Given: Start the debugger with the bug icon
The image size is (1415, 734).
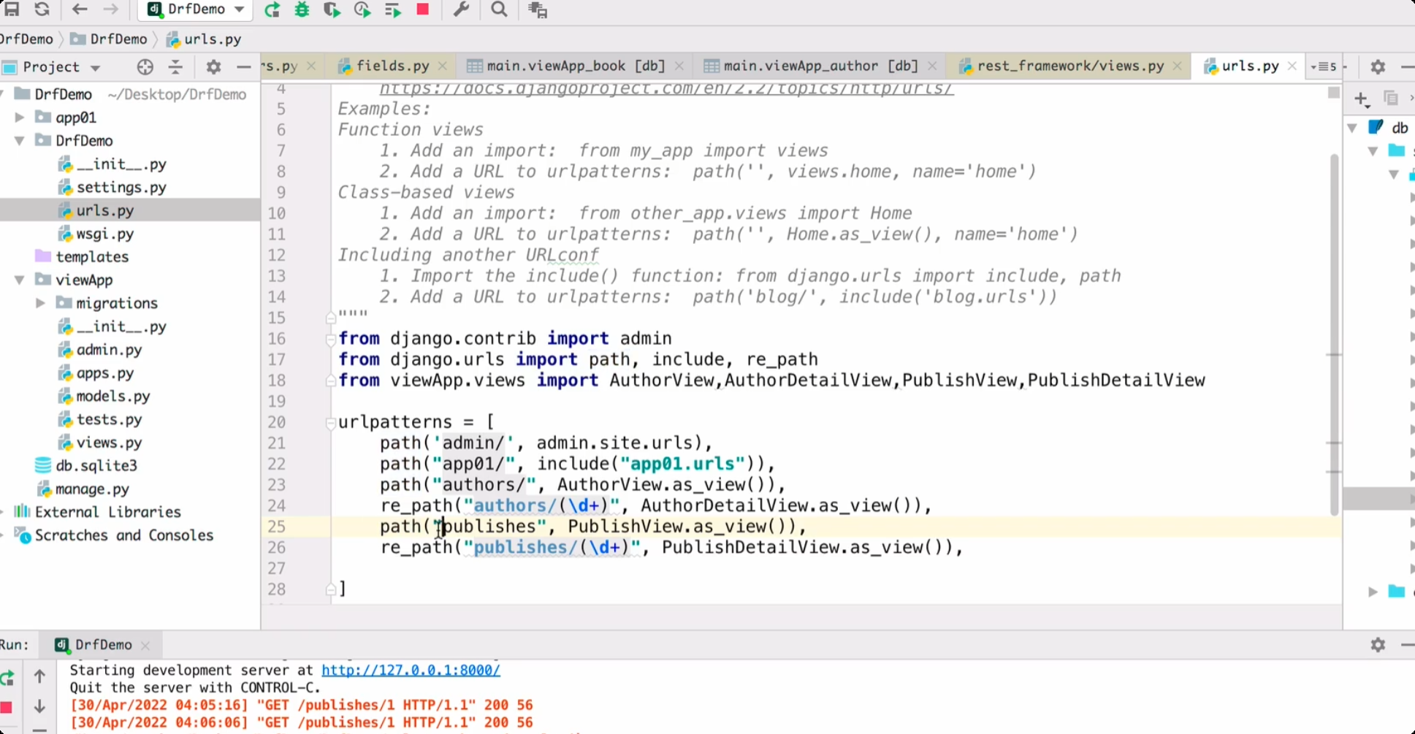Looking at the screenshot, I should pos(302,9).
